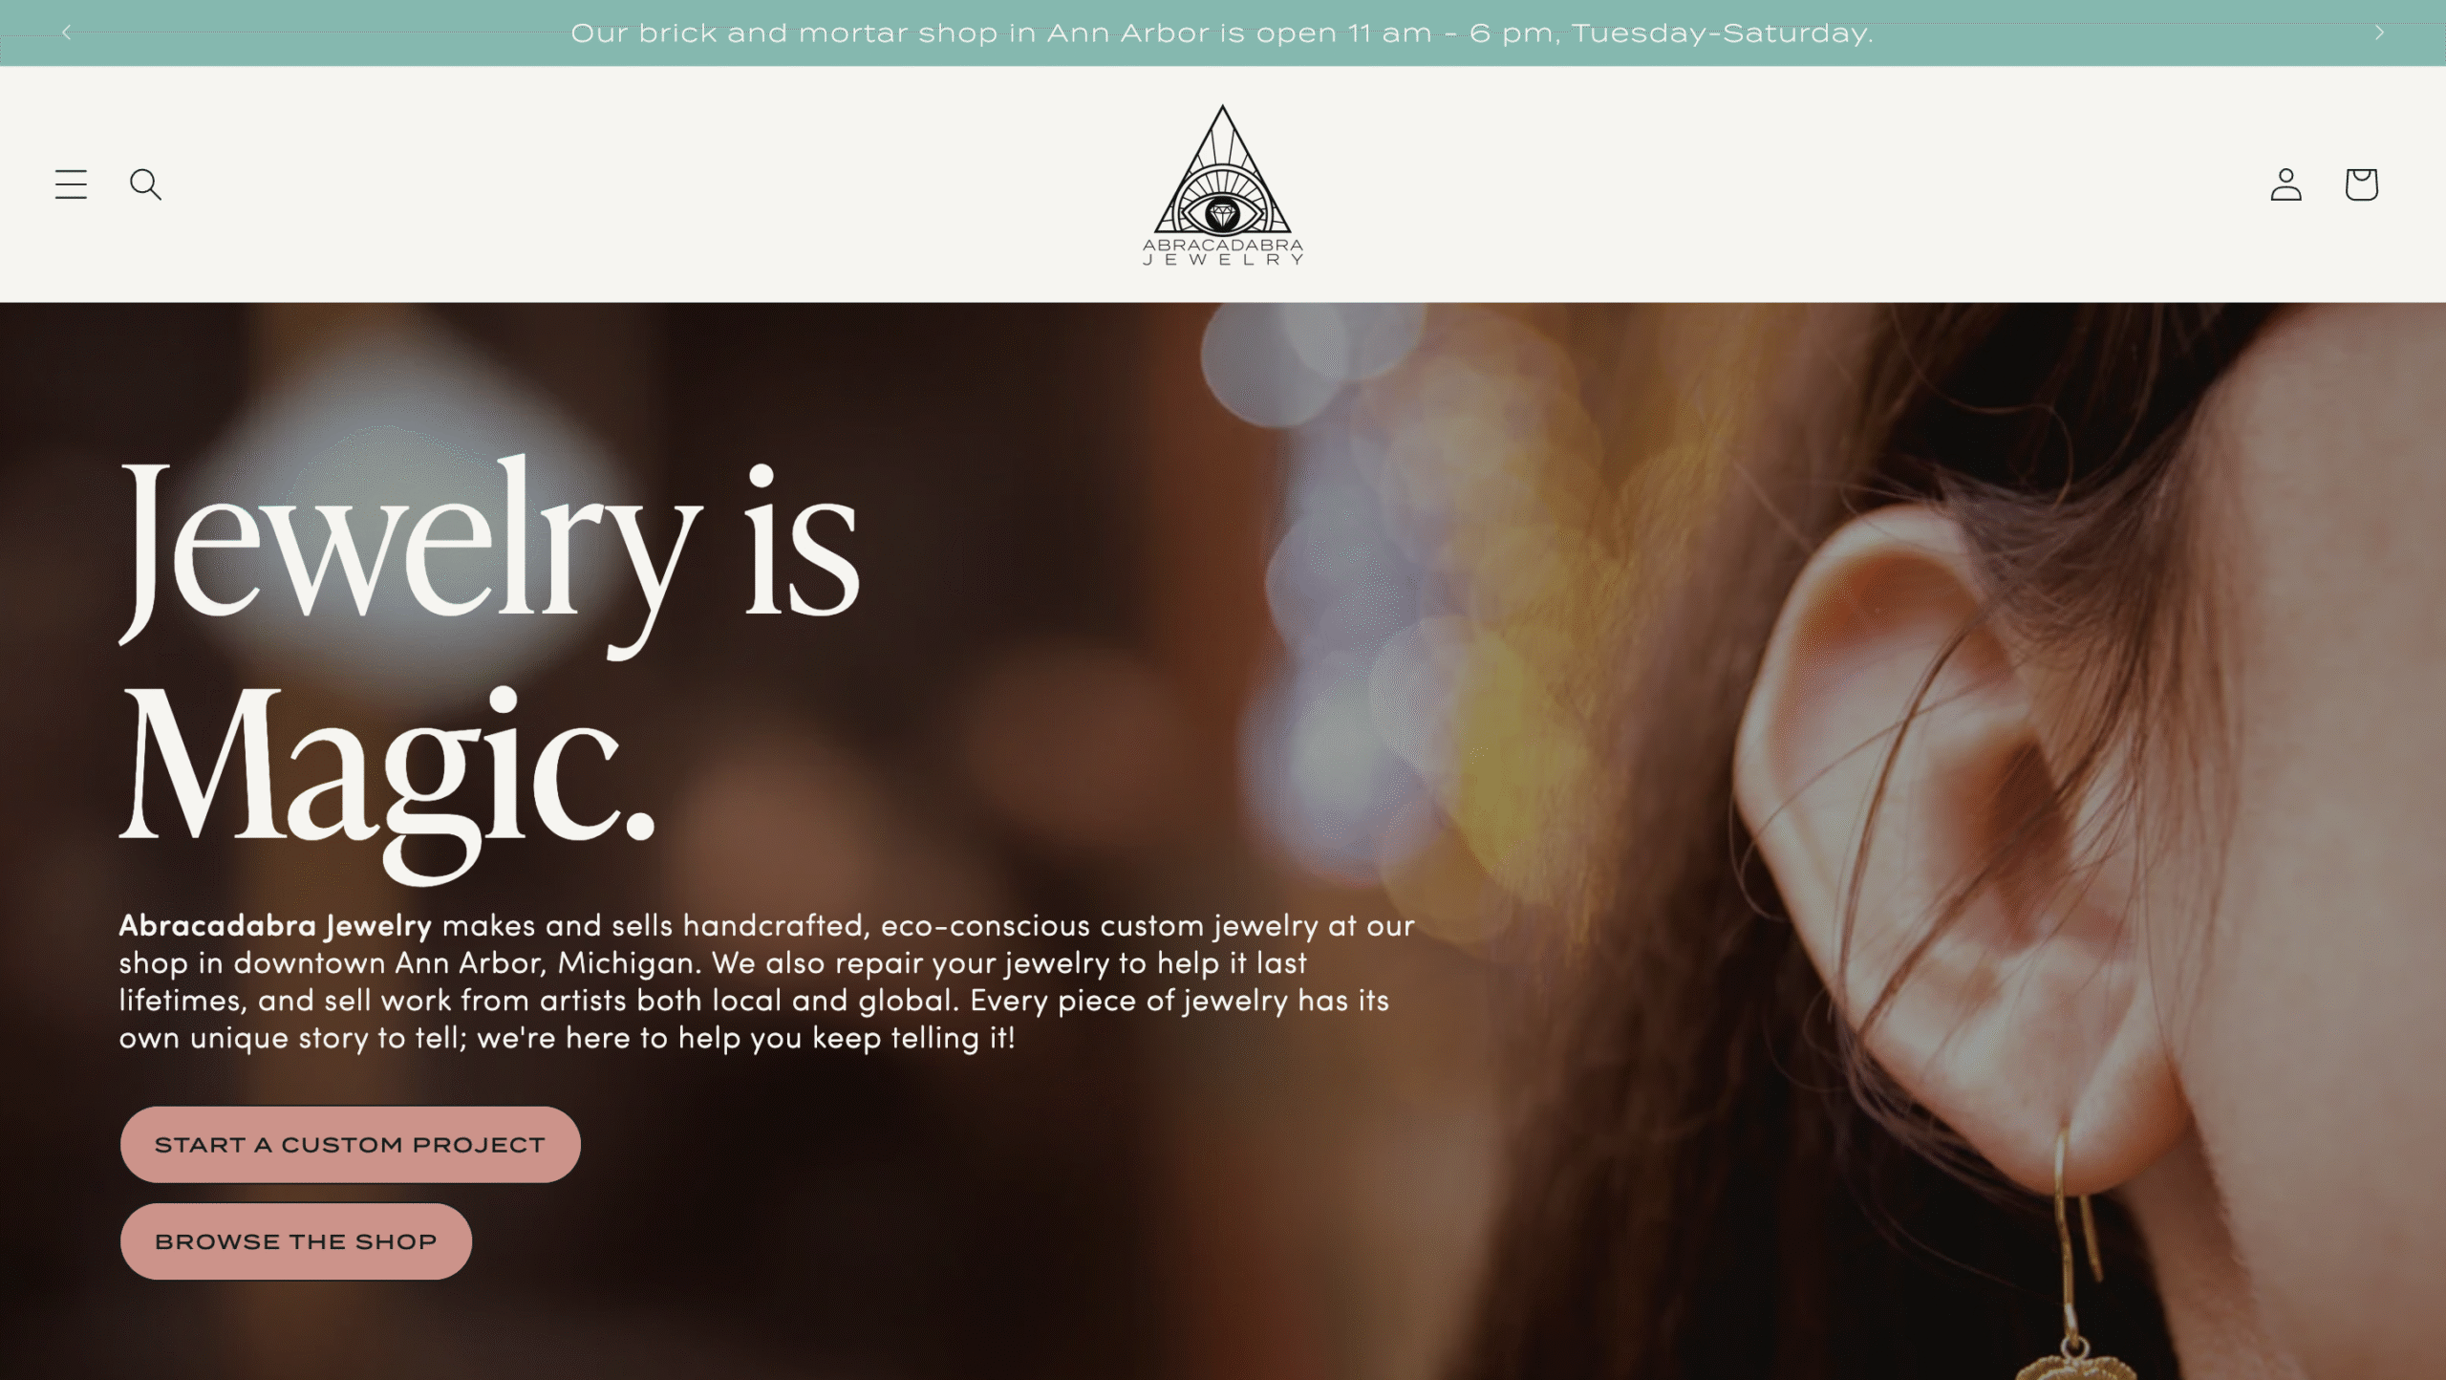Open the search magnifier icon
The width and height of the screenshot is (2446, 1380).
[145, 184]
